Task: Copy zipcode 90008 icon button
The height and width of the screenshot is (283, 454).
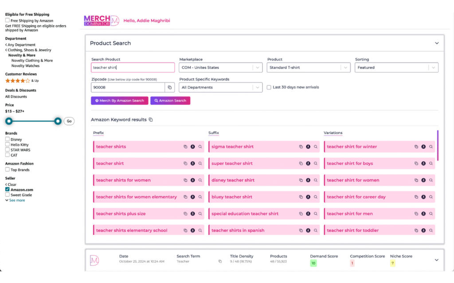Action: tap(170, 87)
